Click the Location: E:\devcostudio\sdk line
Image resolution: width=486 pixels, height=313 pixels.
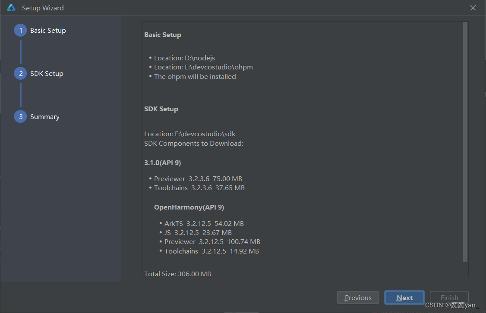pos(189,134)
